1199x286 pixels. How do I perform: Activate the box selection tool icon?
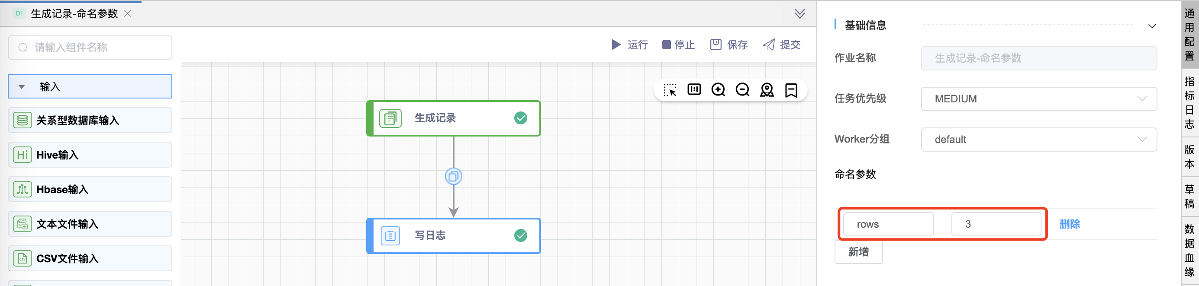670,89
